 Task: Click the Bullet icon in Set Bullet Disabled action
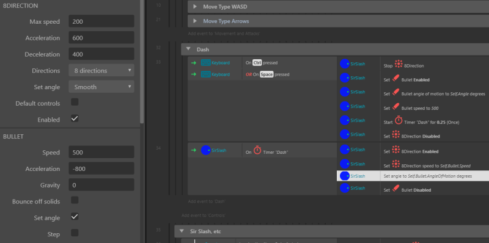click(x=395, y=189)
